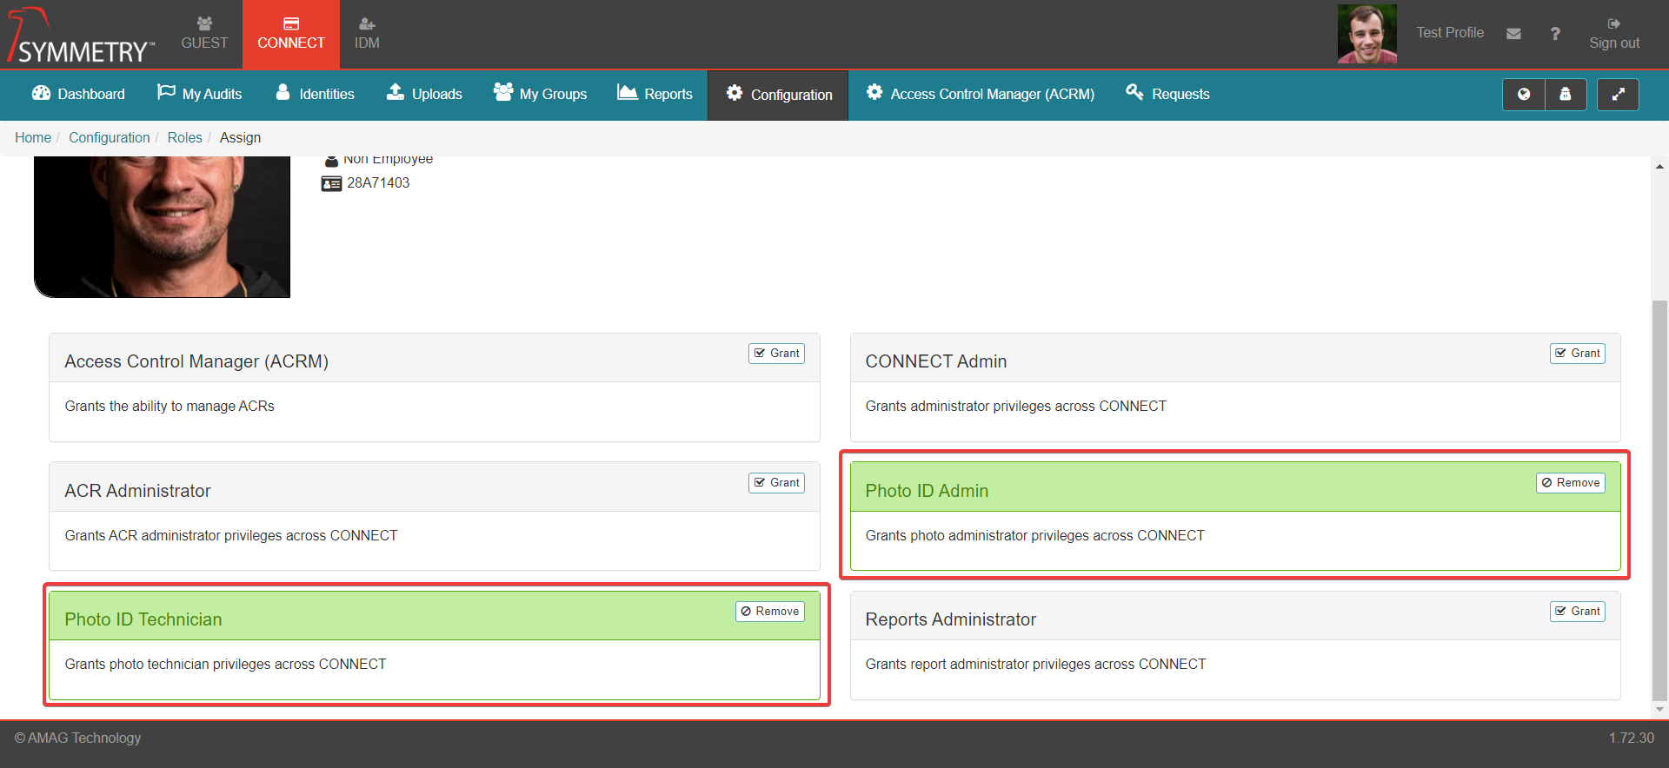Open the Configuration menu

click(779, 95)
